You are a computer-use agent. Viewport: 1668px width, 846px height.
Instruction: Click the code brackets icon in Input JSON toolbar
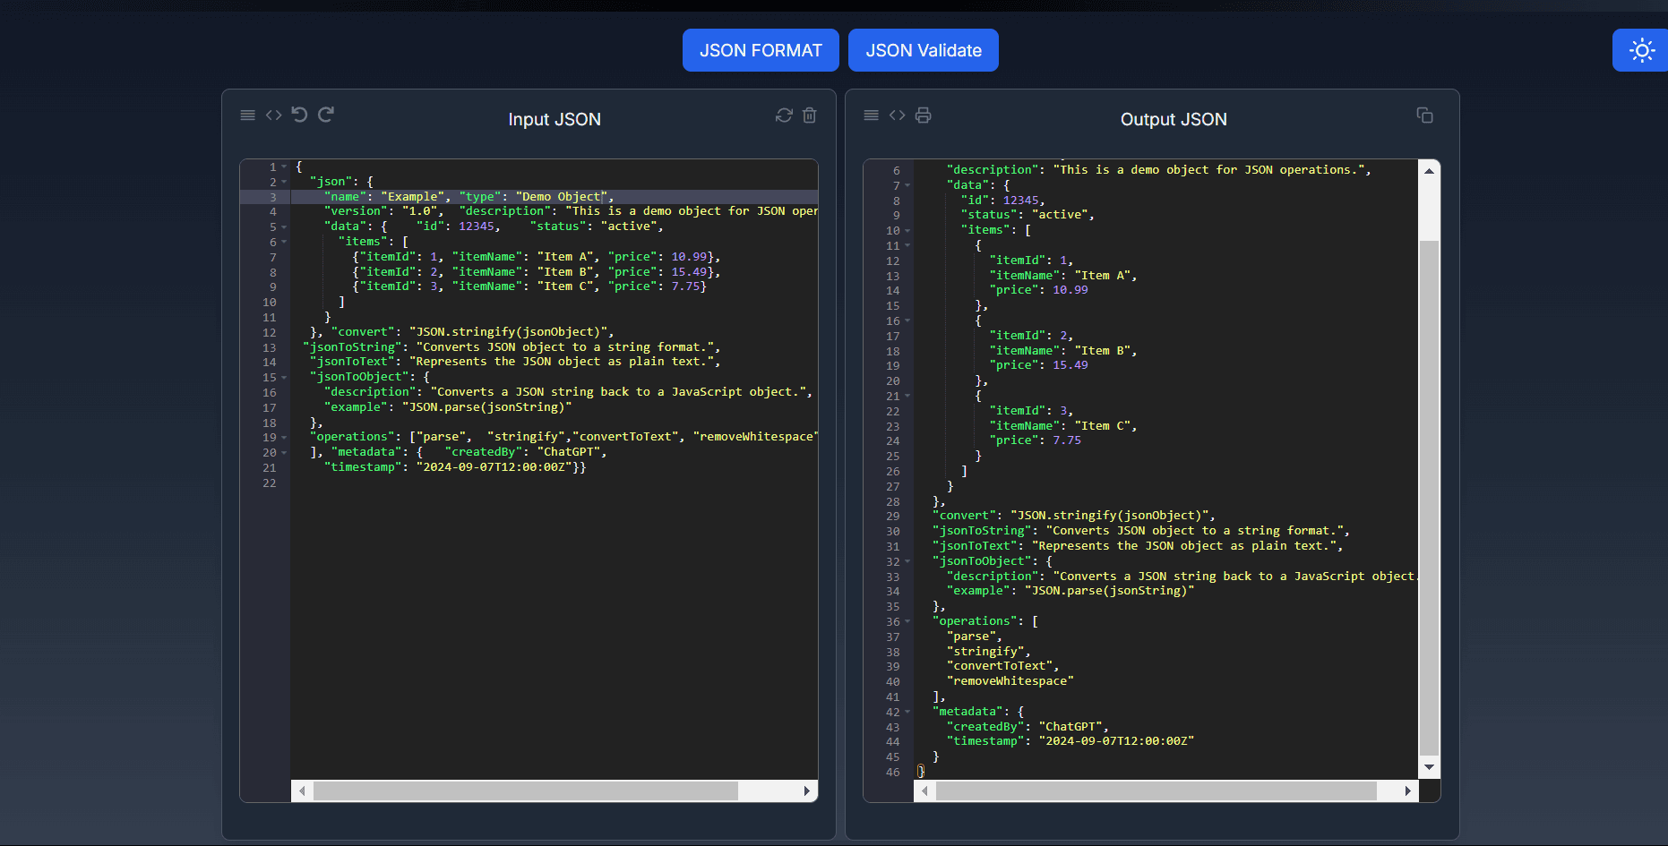(x=274, y=115)
